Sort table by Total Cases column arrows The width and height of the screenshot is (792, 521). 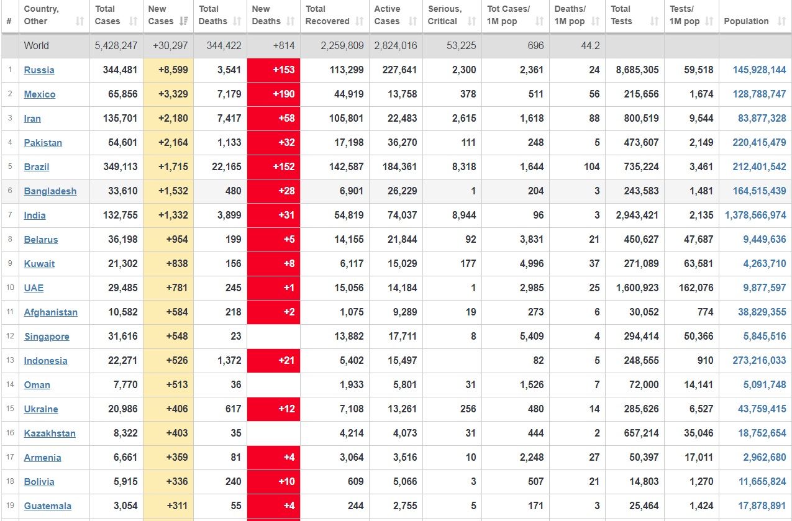(133, 21)
